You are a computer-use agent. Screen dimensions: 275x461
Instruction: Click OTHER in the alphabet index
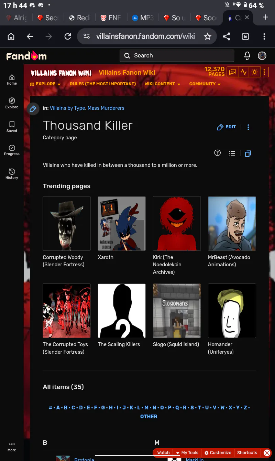point(149,417)
